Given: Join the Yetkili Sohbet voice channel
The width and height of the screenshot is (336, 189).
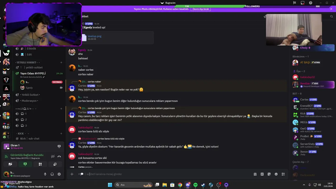Looking at the screenshot, I should coord(31,95).
